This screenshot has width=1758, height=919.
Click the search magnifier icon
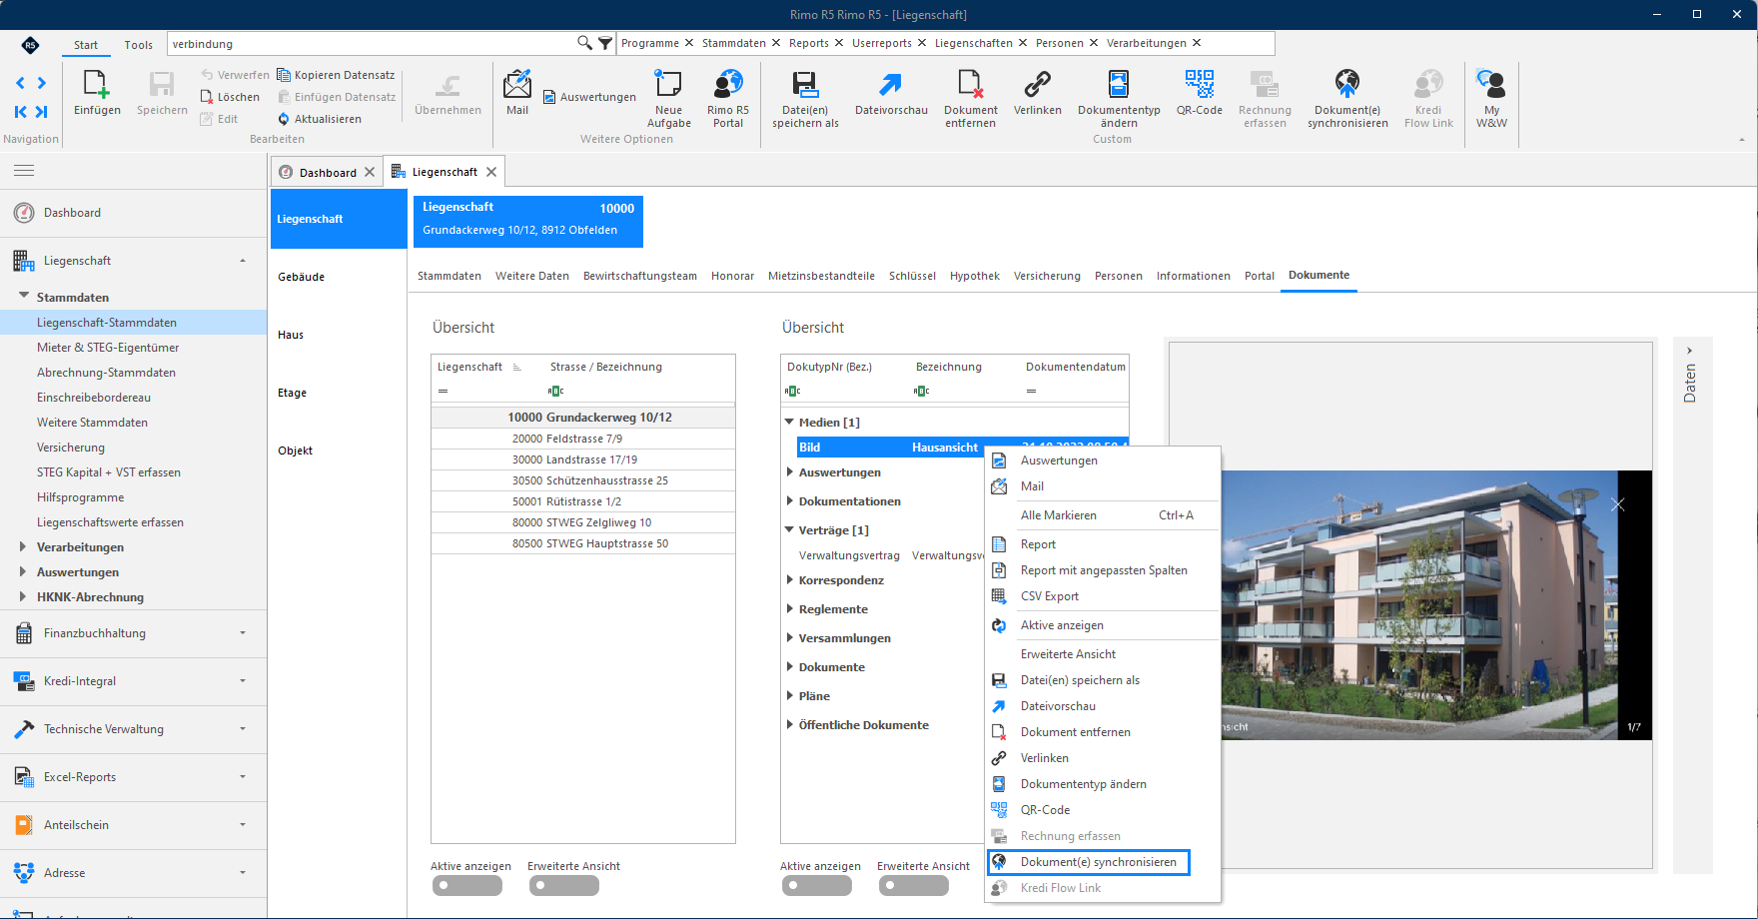(584, 43)
